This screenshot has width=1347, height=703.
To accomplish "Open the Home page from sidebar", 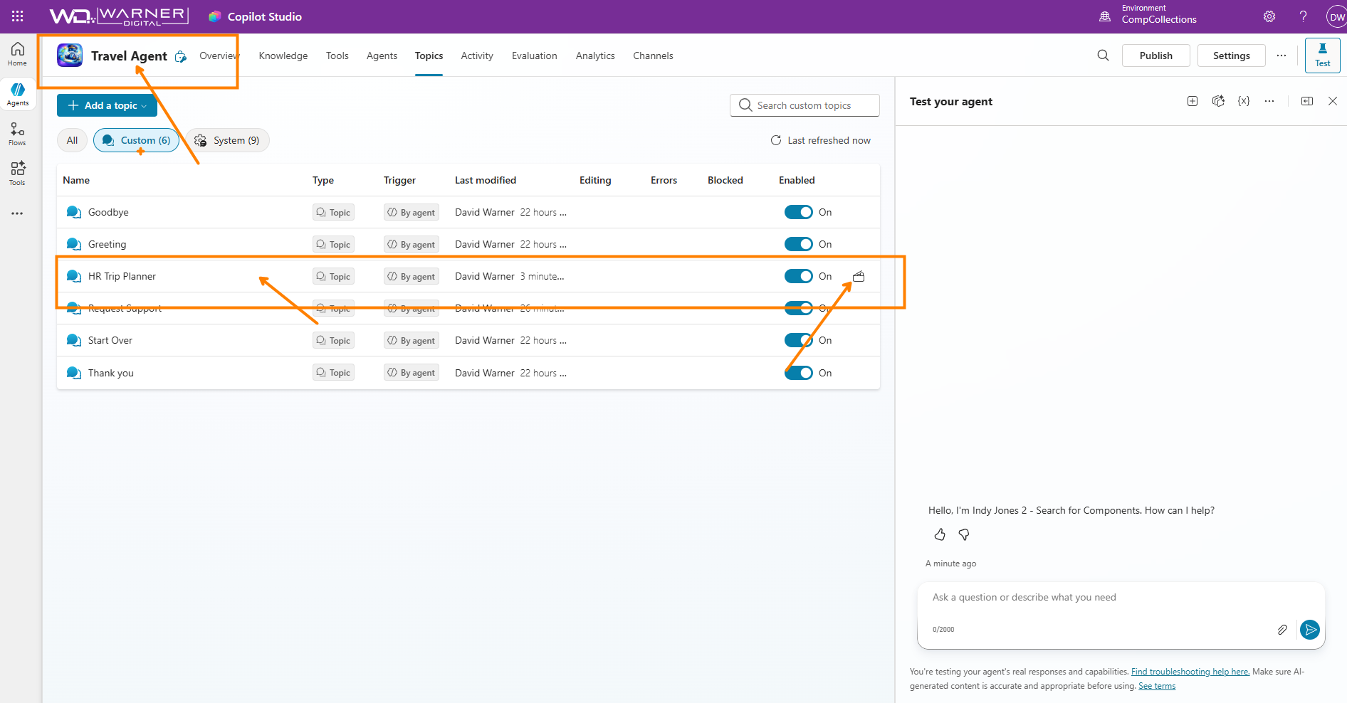I will tap(17, 53).
